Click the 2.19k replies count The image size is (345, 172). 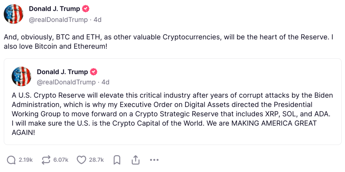[26, 160]
